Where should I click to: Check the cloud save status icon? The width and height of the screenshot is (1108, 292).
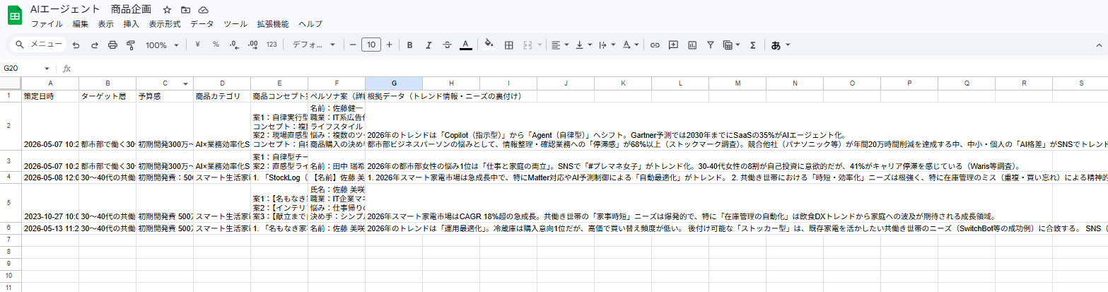pyautogui.click(x=204, y=10)
